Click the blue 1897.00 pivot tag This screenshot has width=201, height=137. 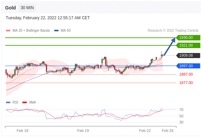pyautogui.click(x=188, y=66)
